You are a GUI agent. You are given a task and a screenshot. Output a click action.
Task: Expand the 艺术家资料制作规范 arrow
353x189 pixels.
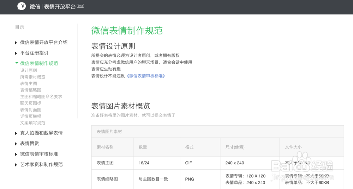pos(16,165)
